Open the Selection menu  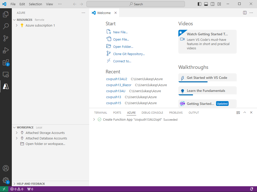point(35,4)
